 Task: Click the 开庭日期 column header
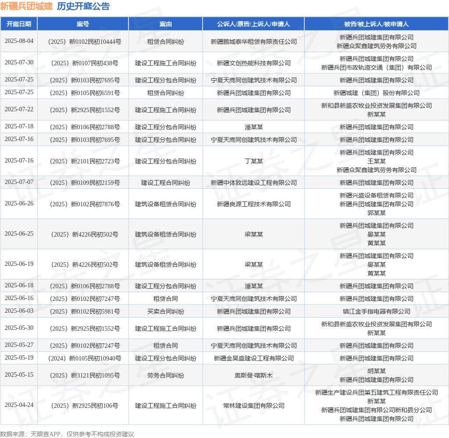coord(19,24)
